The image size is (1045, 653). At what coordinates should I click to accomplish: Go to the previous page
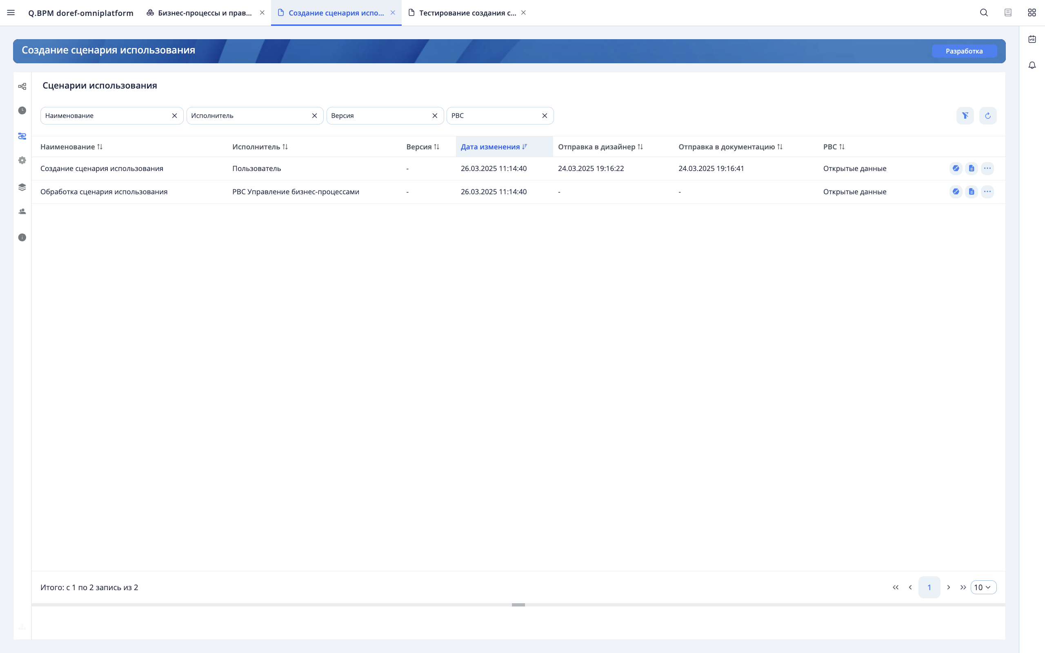[910, 587]
